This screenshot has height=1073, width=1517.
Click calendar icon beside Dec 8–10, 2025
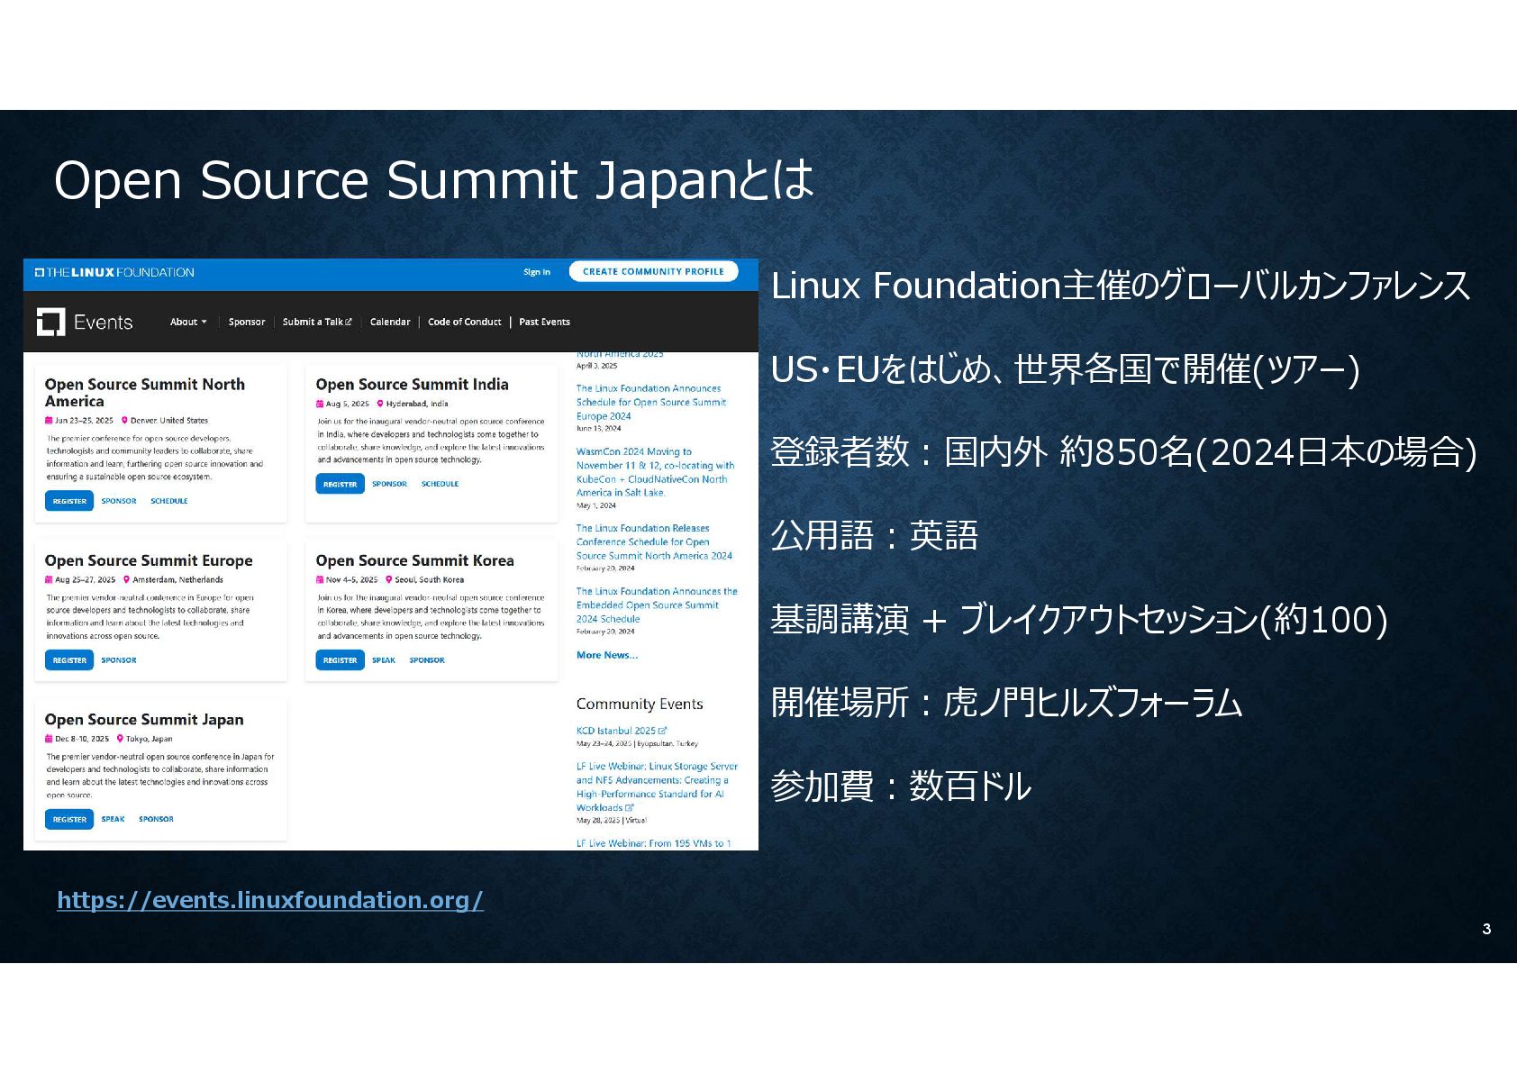(49, 739)
